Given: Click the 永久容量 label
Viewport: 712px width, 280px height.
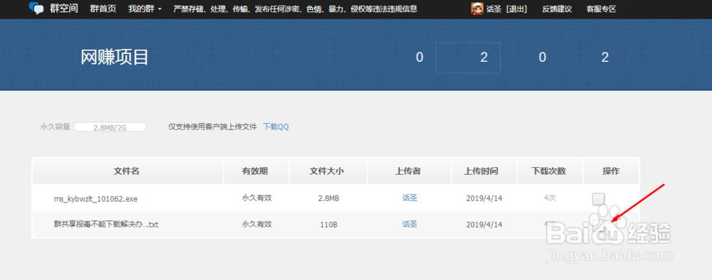Looking at the screenshot, I should coord(56,127).
